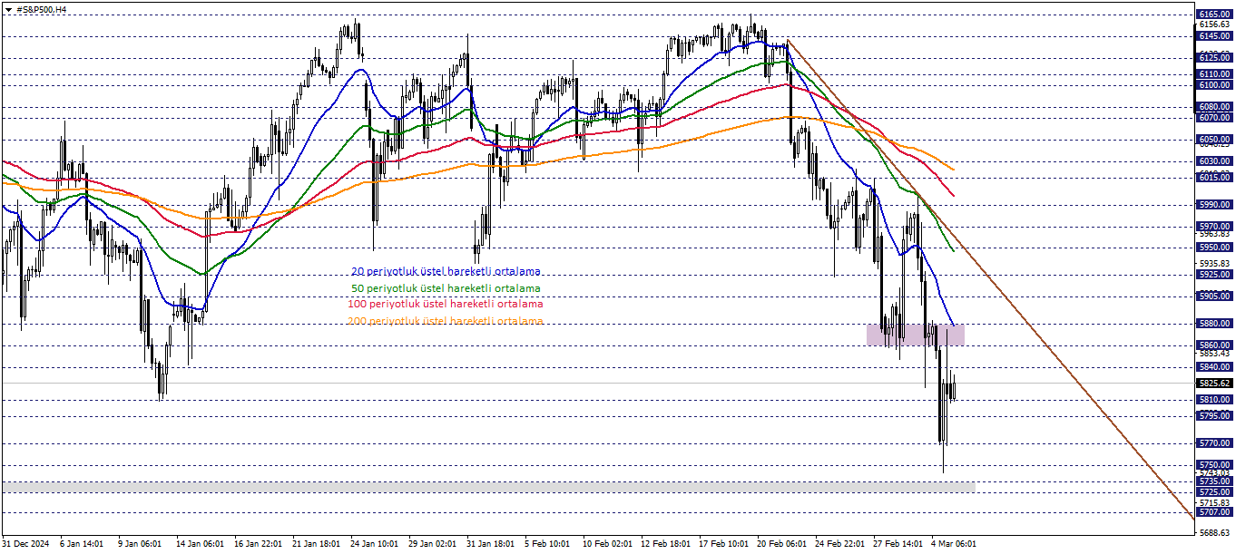Click the '100 periyotluk üstel hareketli ortalama' label
The image size is (1236, 554).
(x=446, y=305)
